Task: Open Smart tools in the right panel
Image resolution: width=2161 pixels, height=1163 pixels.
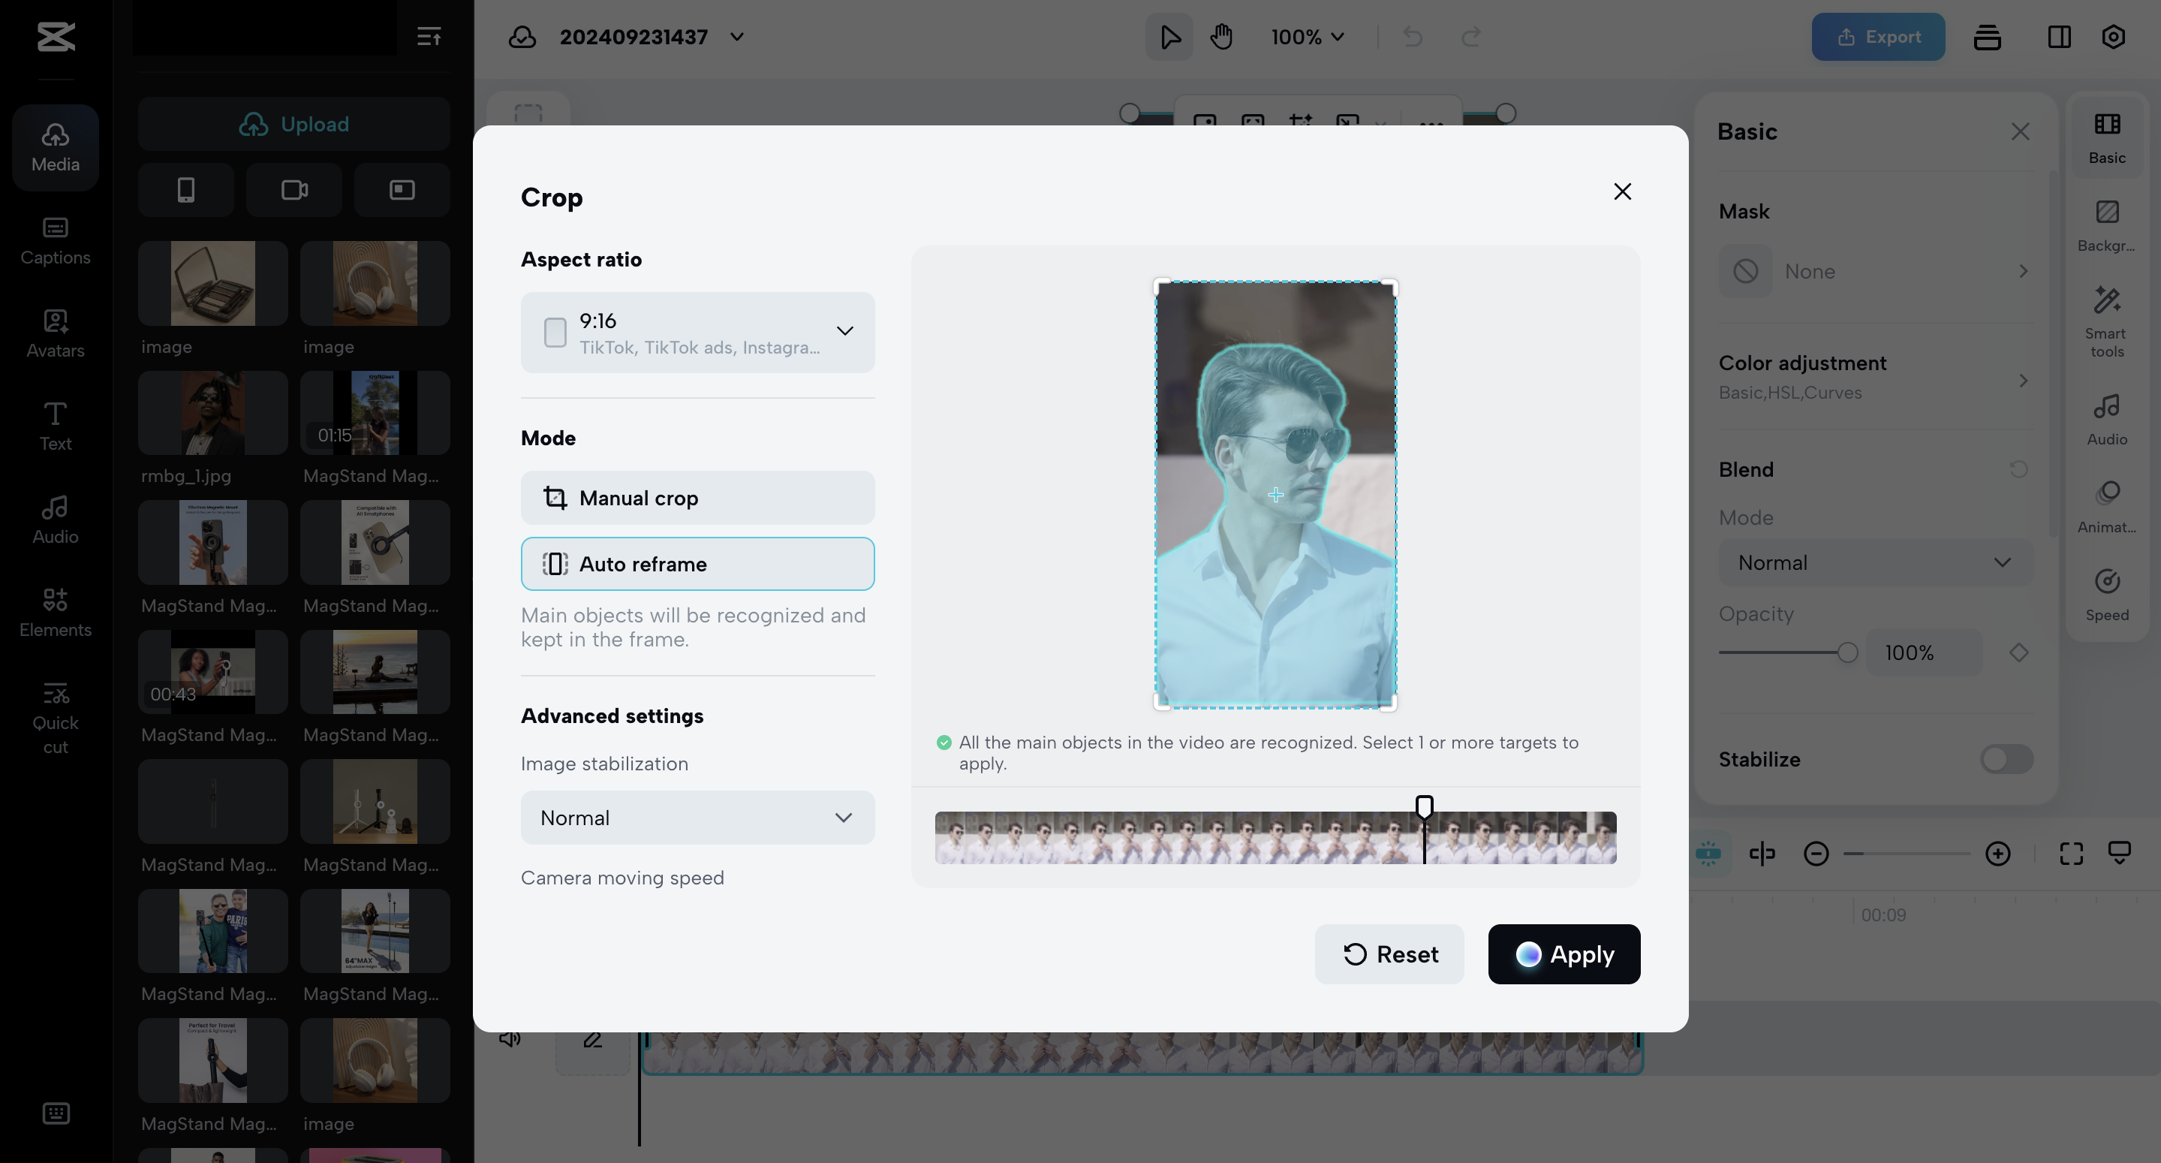Action: [2107, 323]
